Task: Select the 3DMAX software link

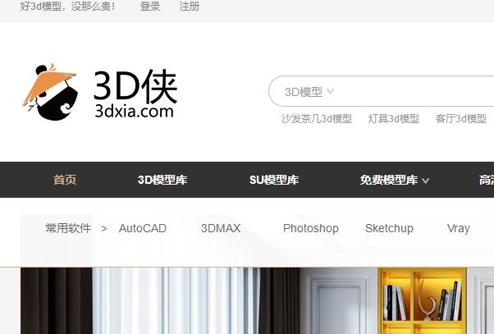Action: 221,228
